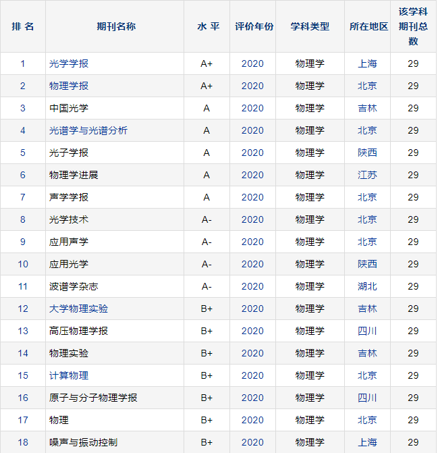Screen dimensions: 438x453
Task: Open the 大学物理实验 journal link
Action: pyautogui.click(x=78, y=309)
